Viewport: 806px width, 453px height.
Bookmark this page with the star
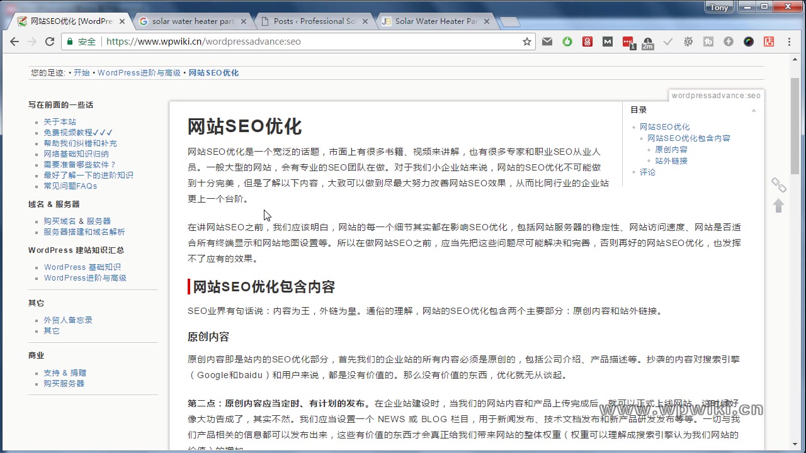(x=527, y=42)
